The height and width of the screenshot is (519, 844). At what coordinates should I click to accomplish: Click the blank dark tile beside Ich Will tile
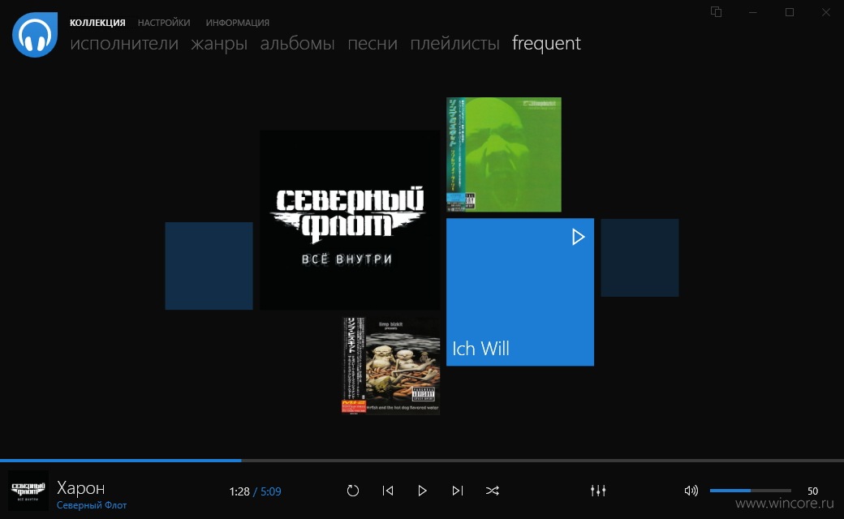click(639, 258)
